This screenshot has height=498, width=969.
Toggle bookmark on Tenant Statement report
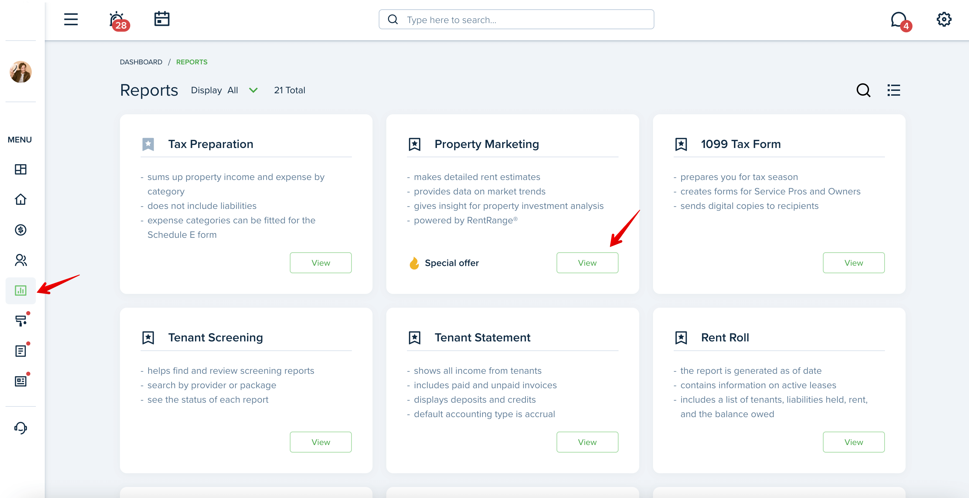coord(415,338)
